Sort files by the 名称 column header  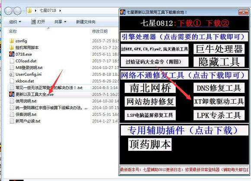(x=13, y=31)
